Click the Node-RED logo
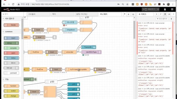The width and height of the screenshot is (177, 99). [x=12, y=9]
